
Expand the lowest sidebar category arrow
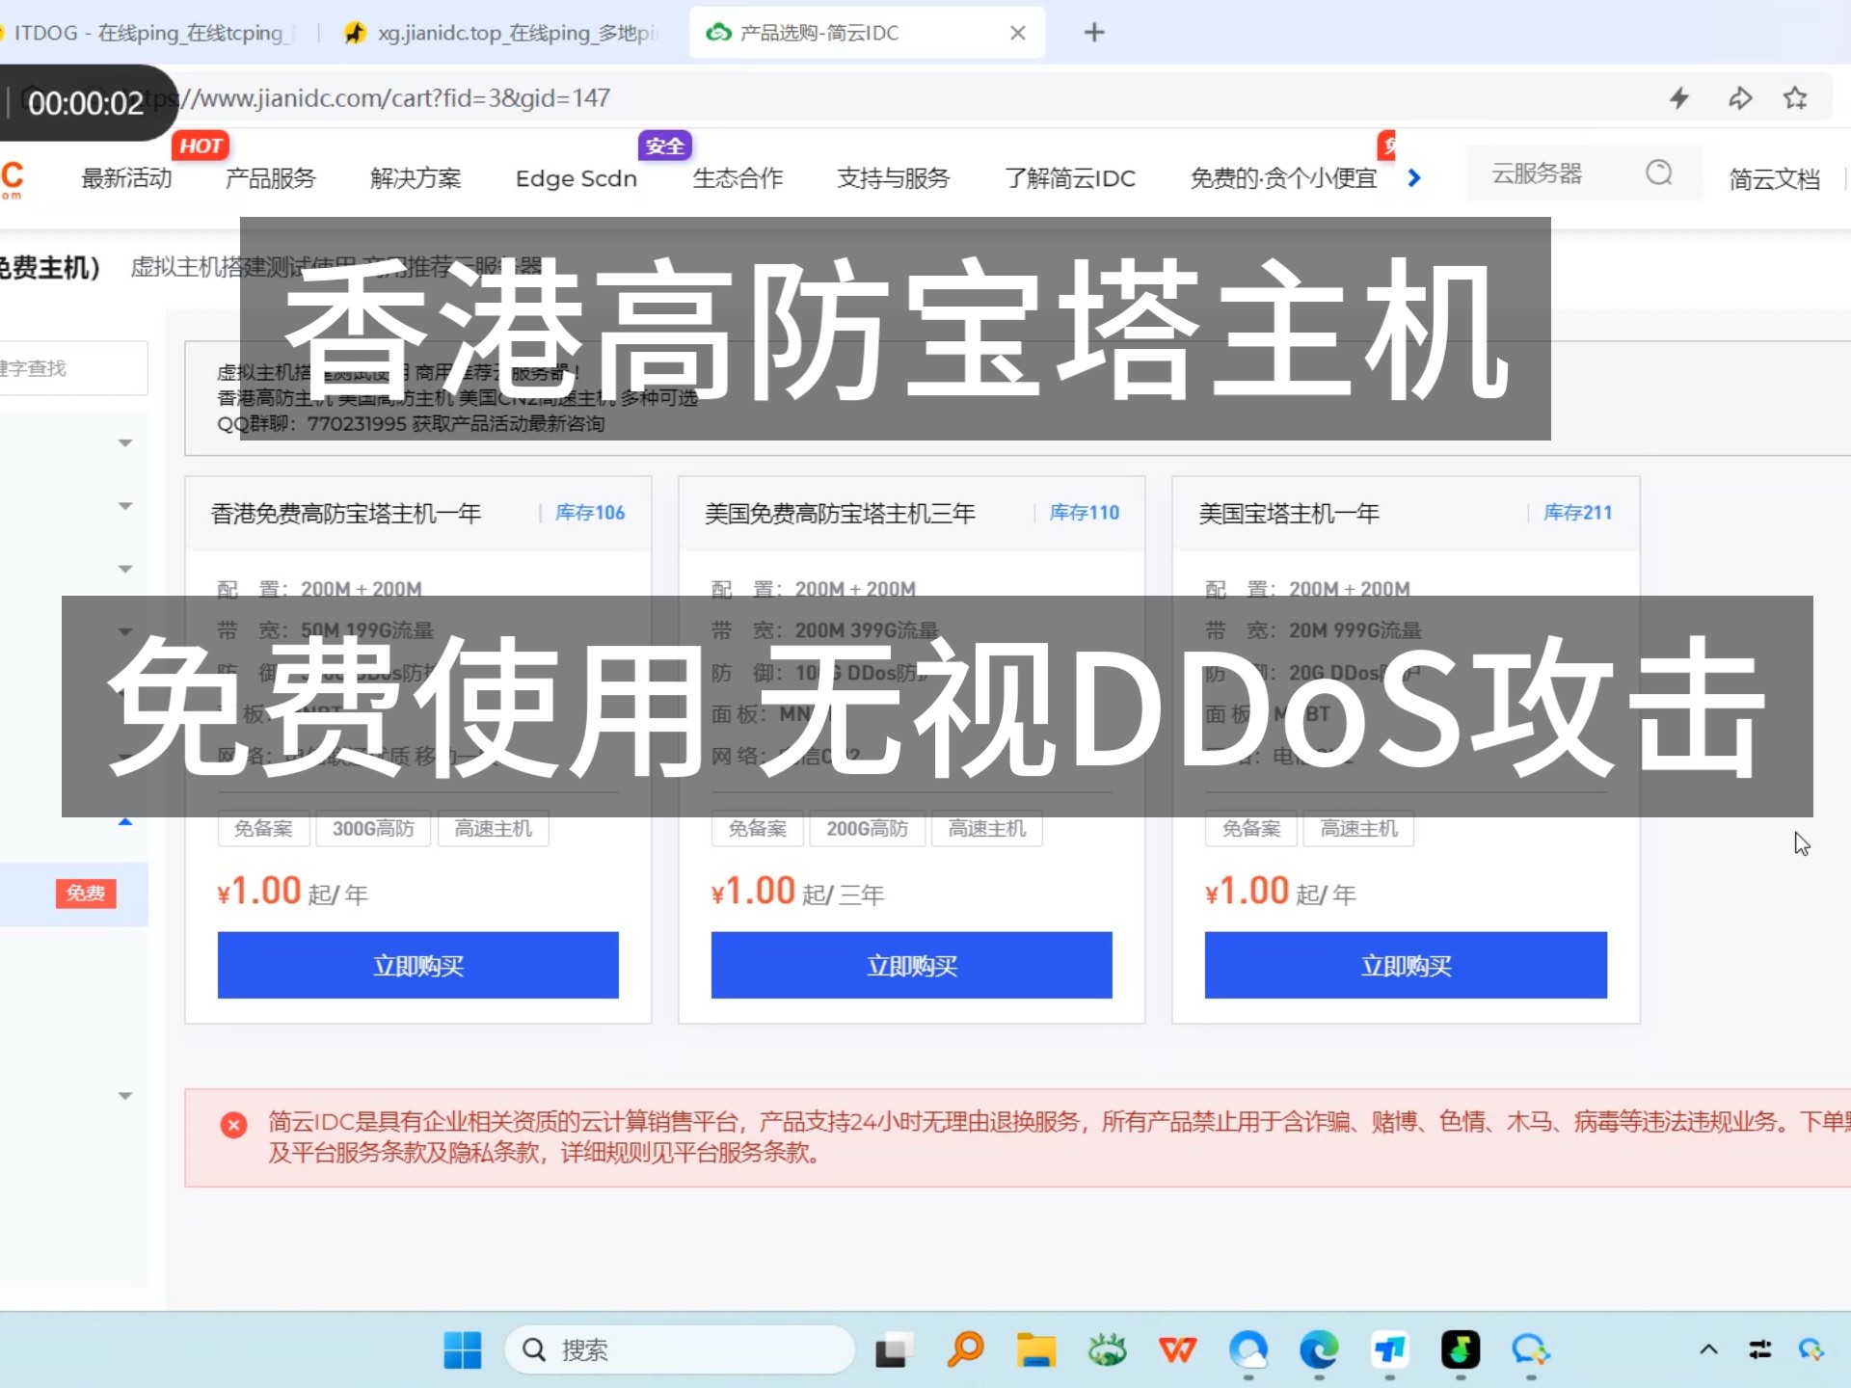pos(125,1096)
